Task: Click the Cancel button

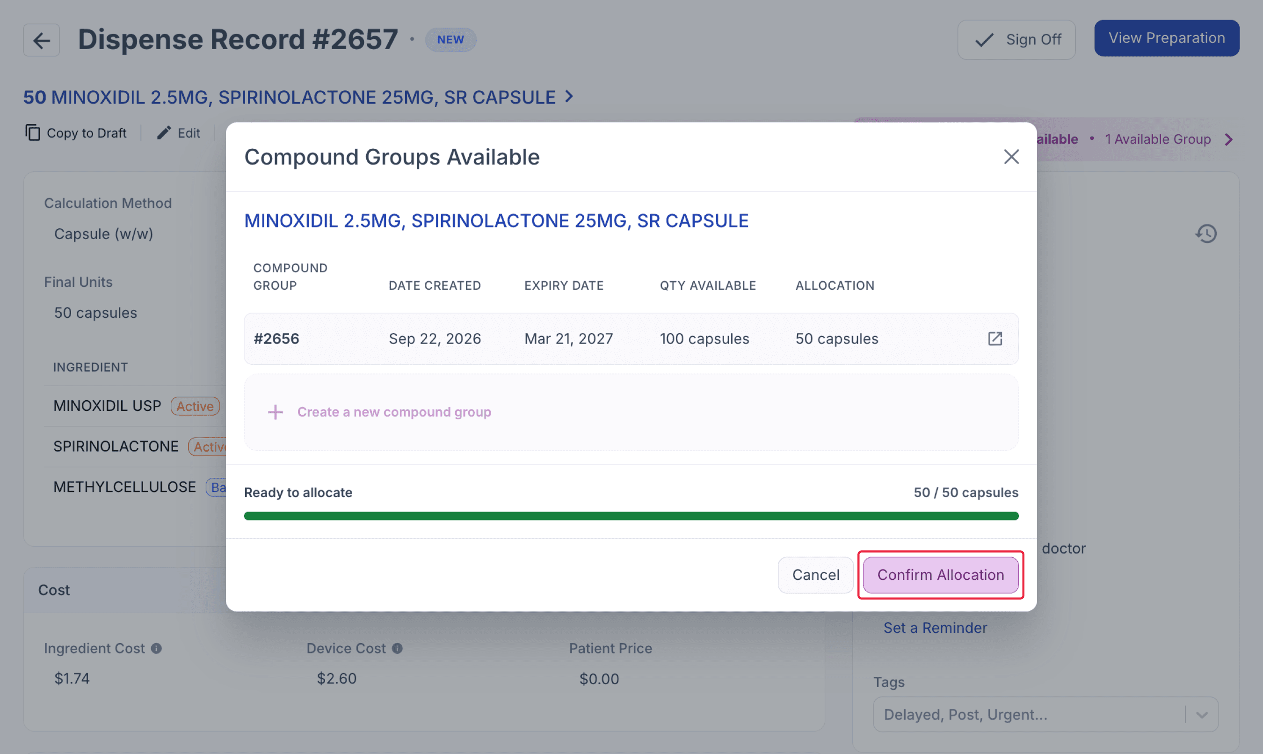Action: click(x=816, y=575)
